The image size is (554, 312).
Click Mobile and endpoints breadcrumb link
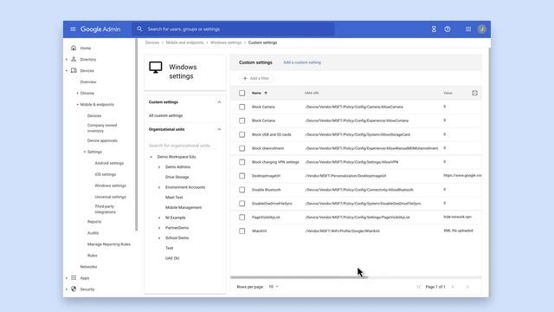(x=184, y=42)
